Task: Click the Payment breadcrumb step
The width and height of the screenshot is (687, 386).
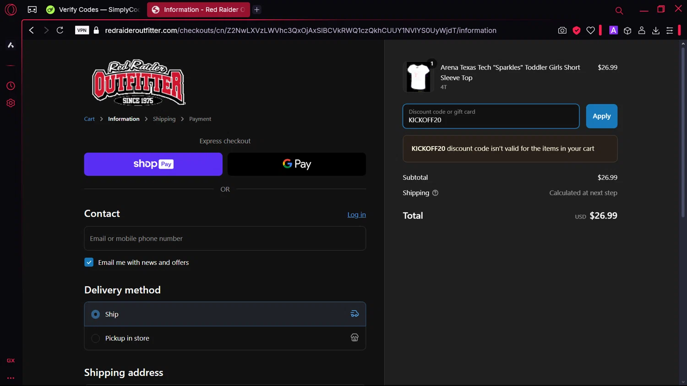Action: tap(200, 119)
